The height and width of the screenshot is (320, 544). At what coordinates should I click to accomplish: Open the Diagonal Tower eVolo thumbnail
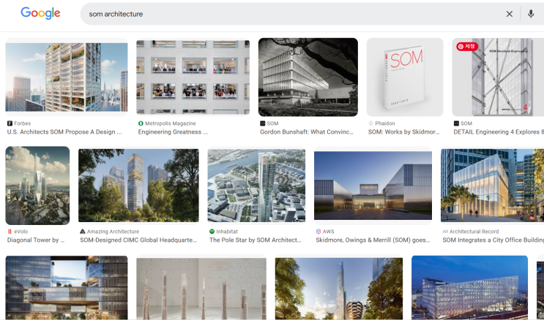[37, 186]
